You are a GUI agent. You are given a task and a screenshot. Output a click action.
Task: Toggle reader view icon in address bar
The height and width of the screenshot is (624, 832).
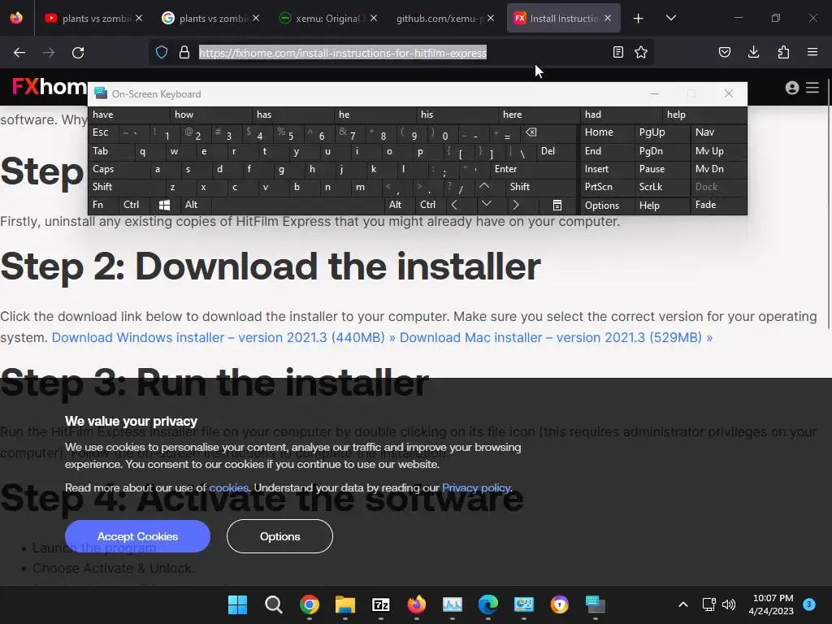[x=617, y=52]
